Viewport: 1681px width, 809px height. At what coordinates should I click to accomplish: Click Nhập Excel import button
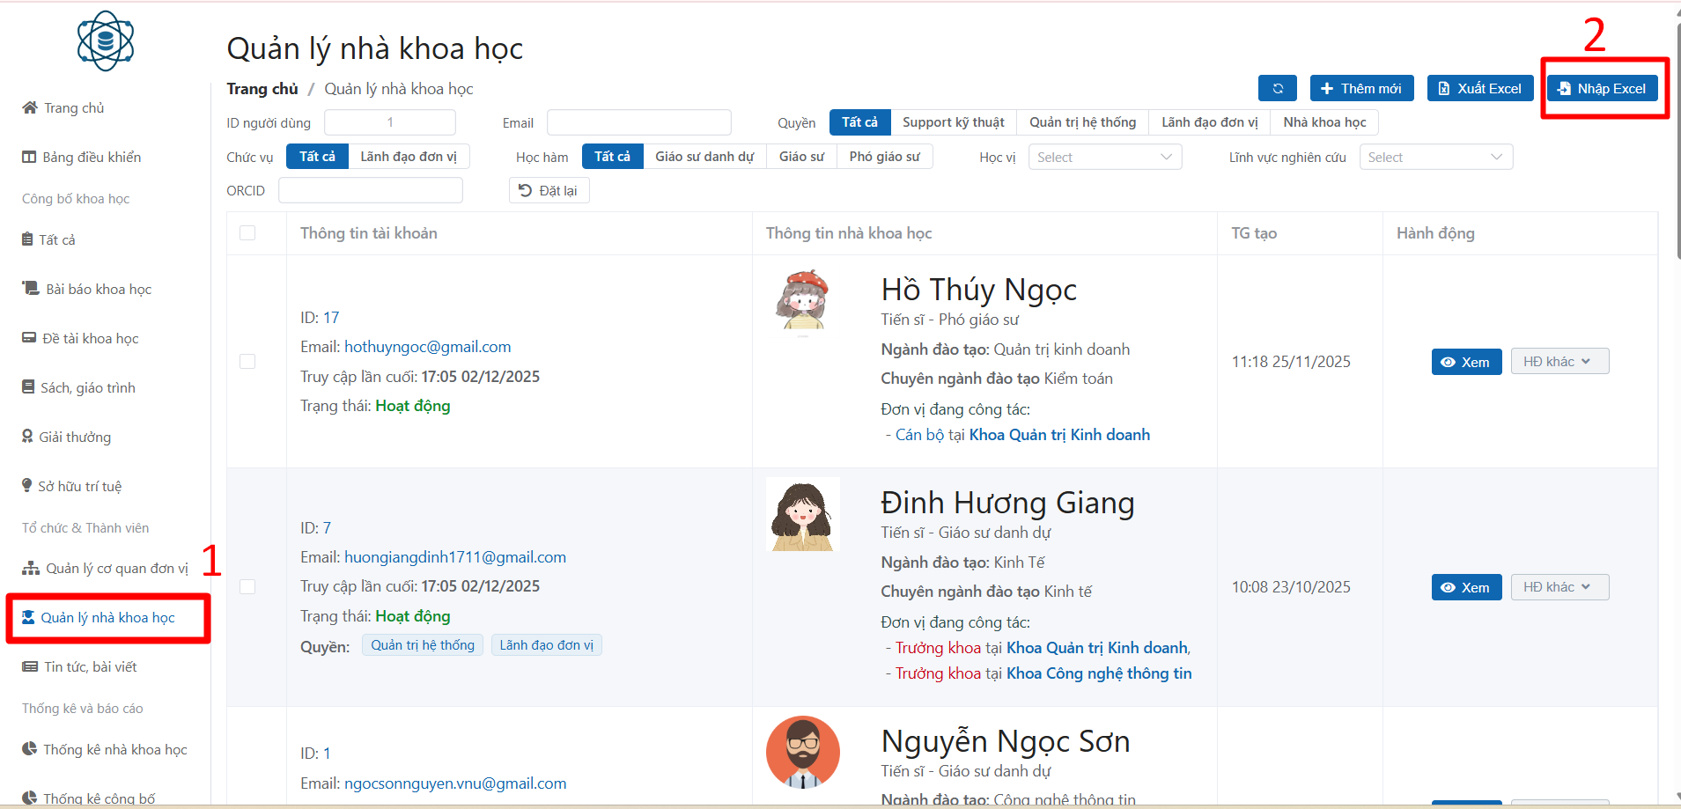1602,89
